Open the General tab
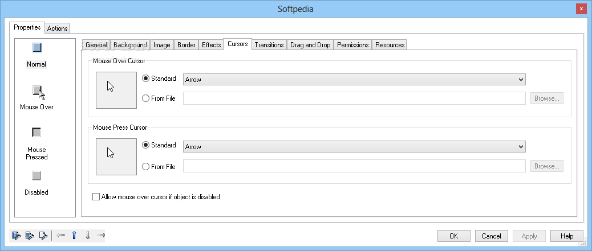592x251 pixels. pos(96,45)
